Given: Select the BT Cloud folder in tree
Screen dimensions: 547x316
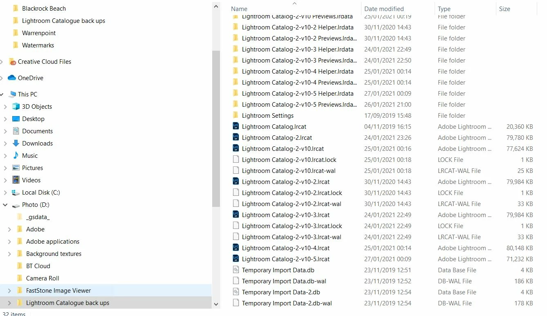Looking at the screenshot, I should [38, 266].
